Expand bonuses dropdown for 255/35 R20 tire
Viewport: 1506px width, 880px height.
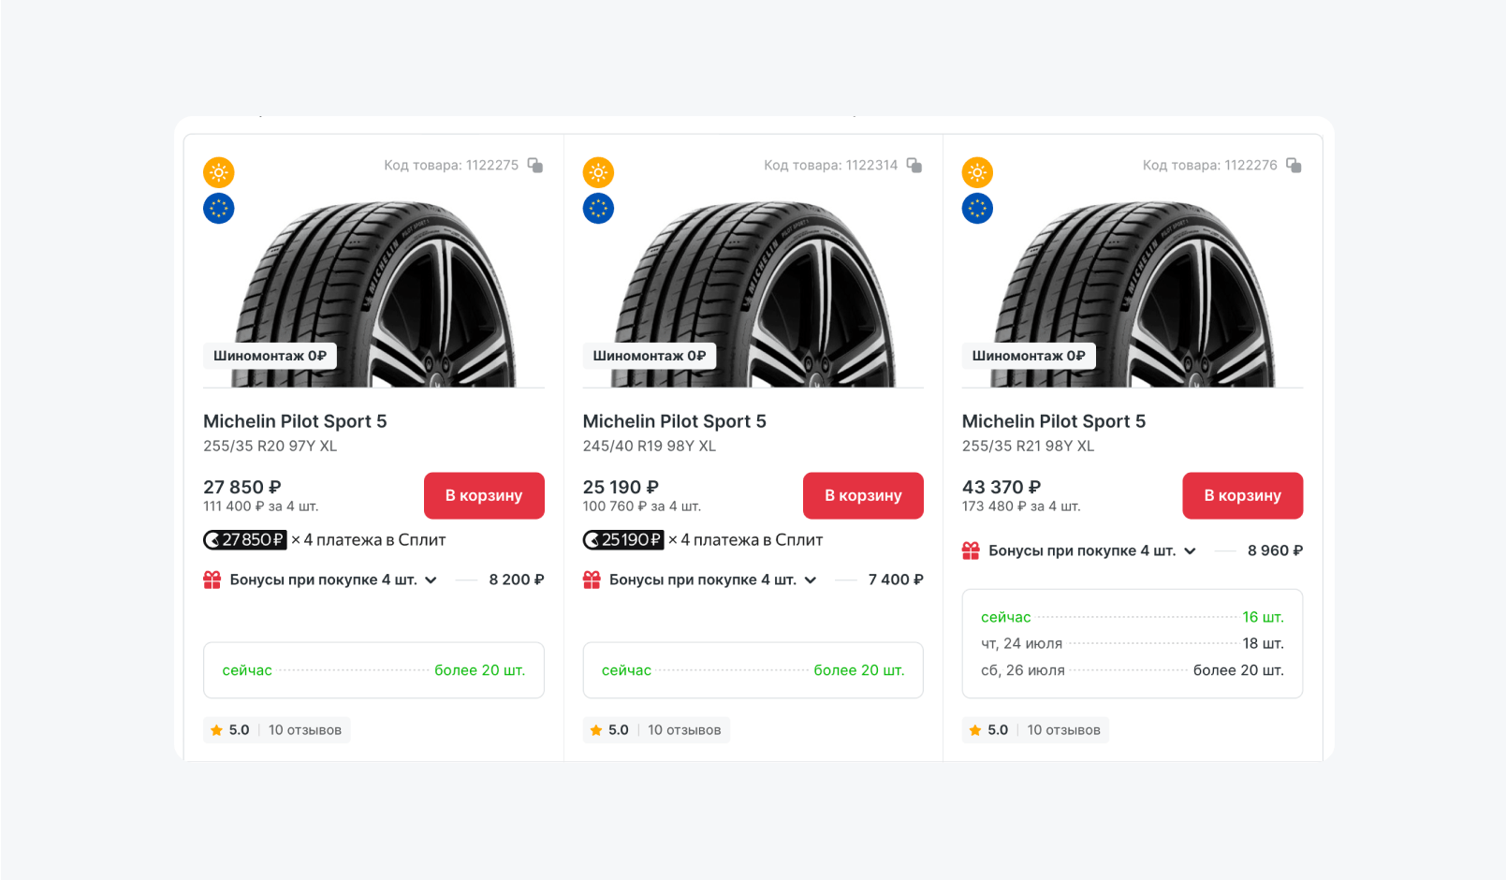[431, 580]
